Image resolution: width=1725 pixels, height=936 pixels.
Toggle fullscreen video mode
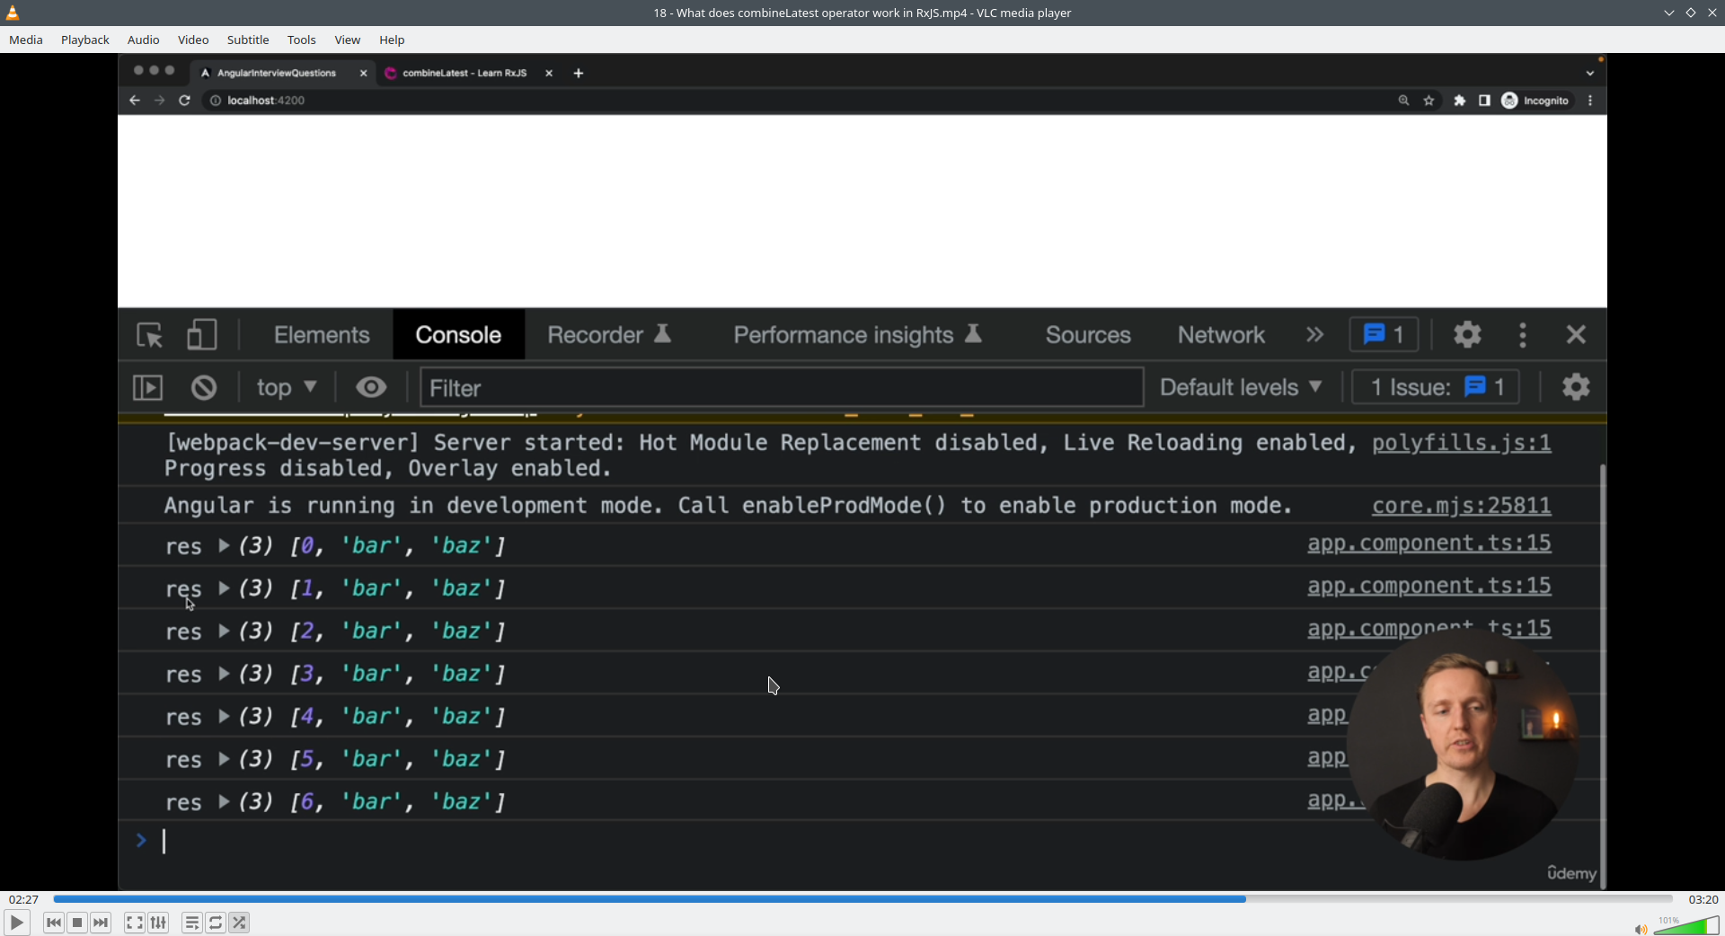pos(134,923)
